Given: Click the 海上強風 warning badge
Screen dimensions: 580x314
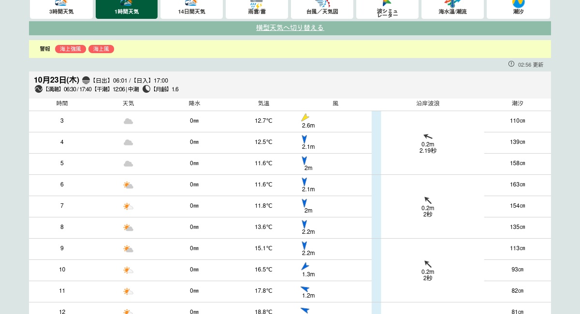Looking at the screenshot, I should (x=71, y=49).
